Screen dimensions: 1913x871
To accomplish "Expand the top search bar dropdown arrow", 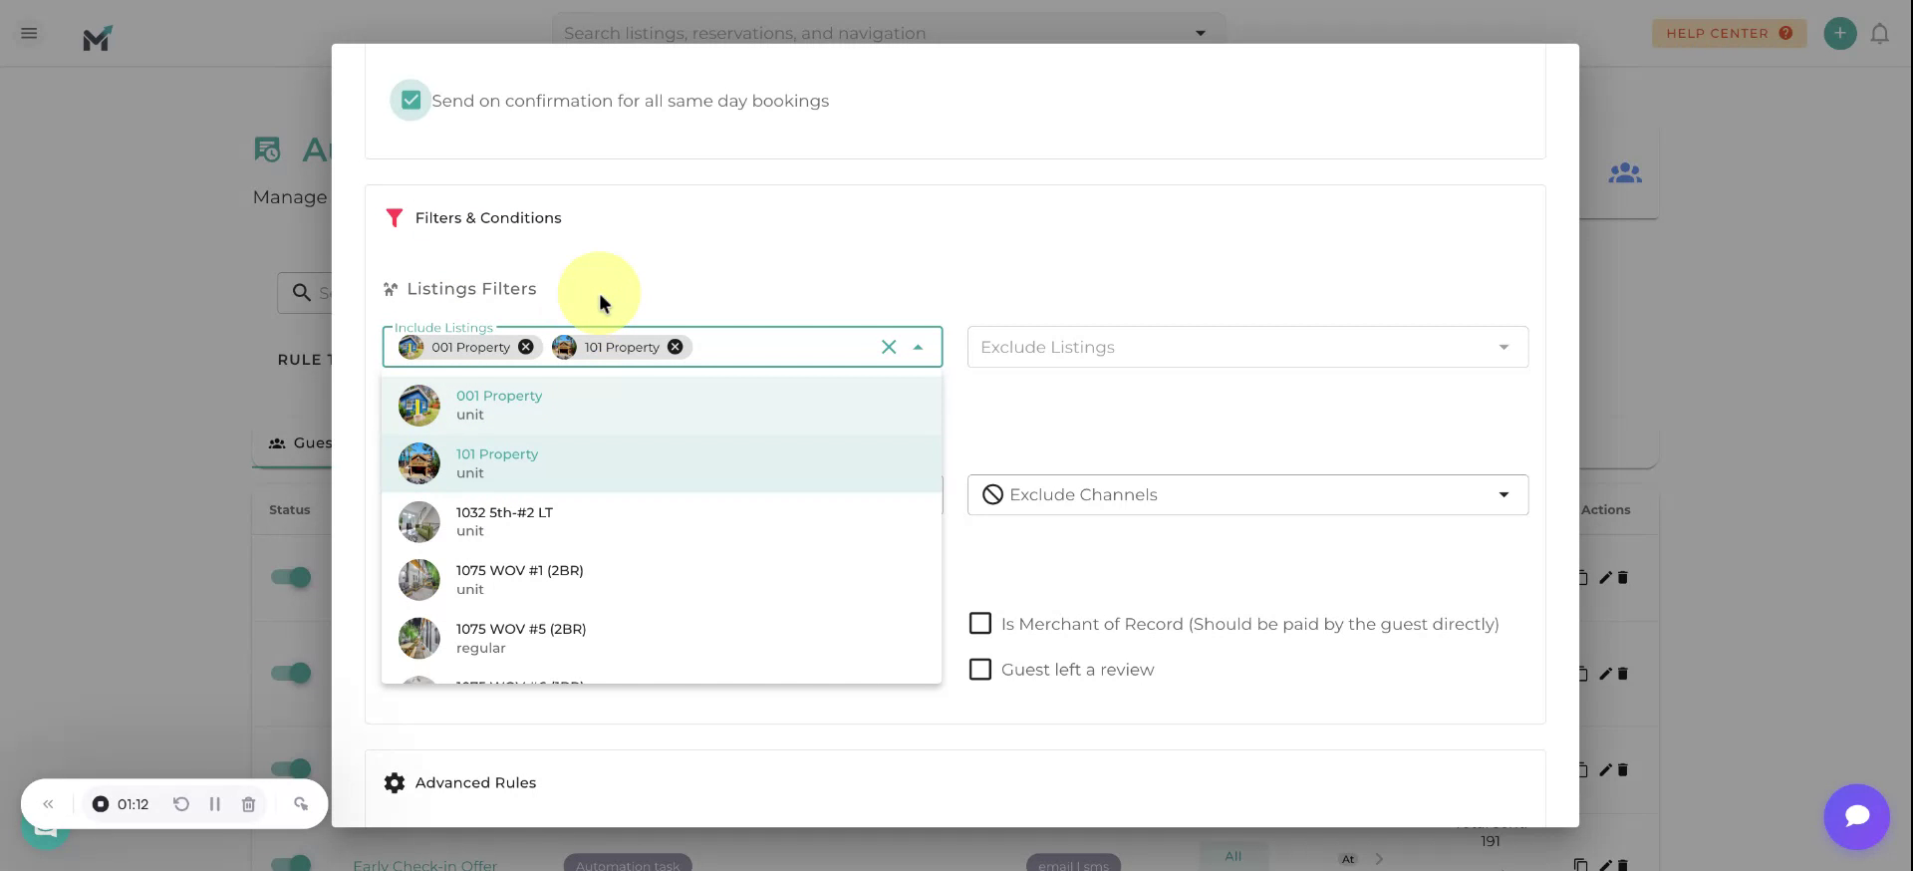I will pyautogui.click(x=1201, y=33).
